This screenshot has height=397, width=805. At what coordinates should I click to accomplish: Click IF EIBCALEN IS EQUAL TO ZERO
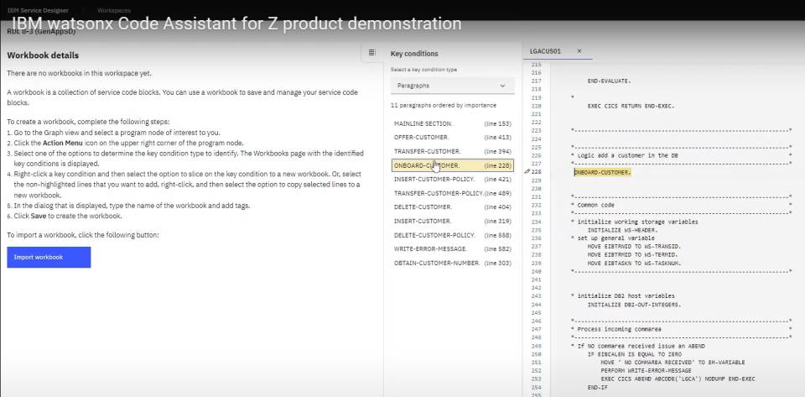click(635, 354)
